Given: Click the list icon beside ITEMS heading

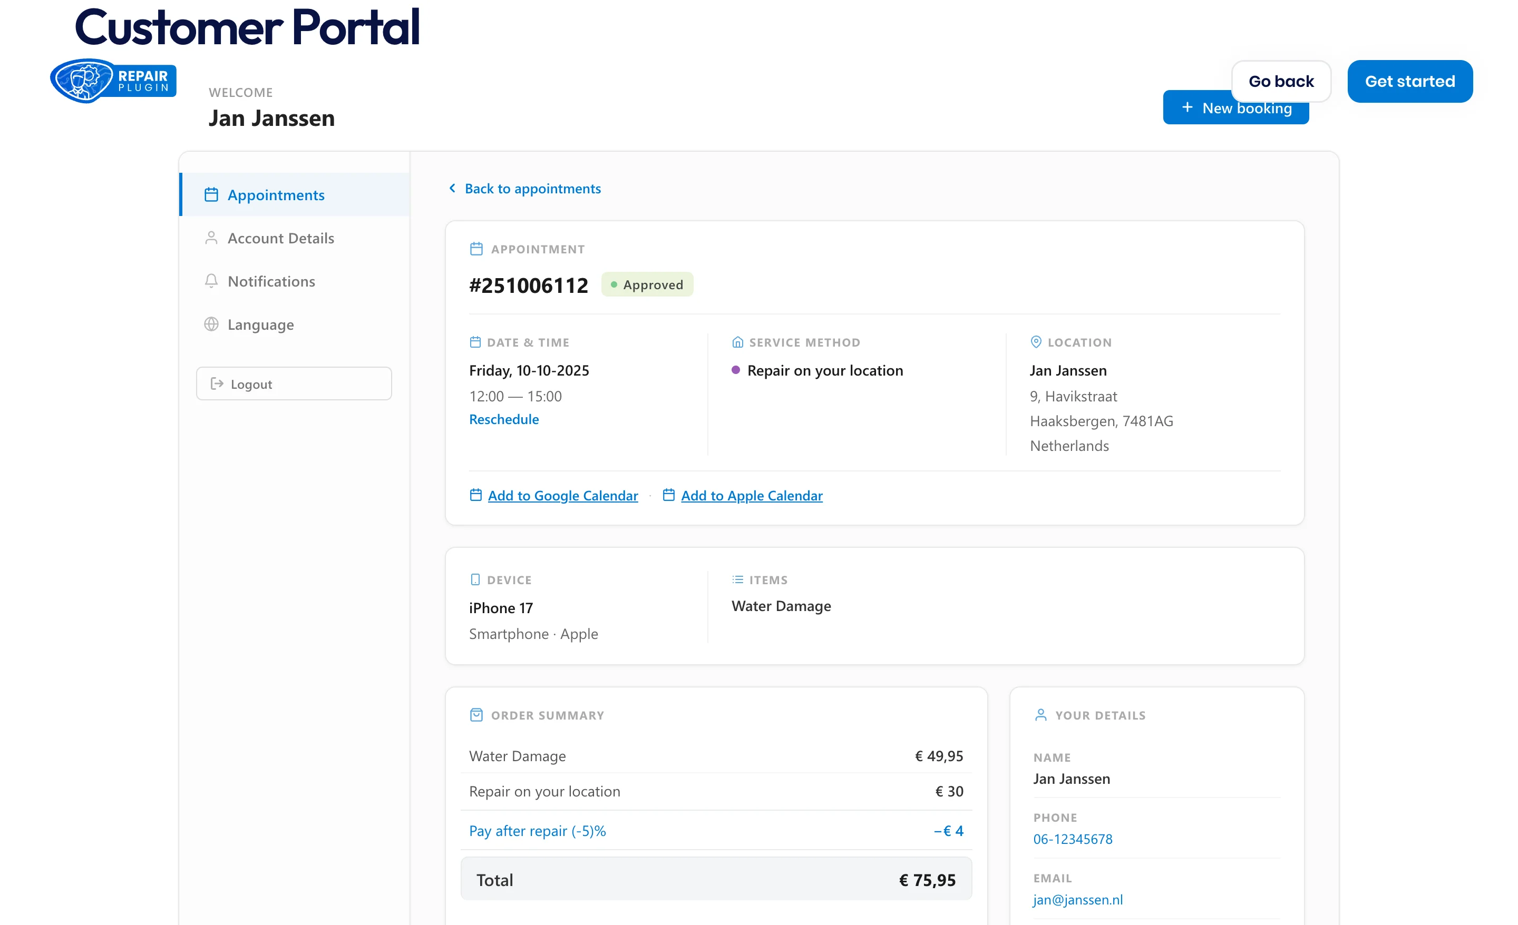Looking at the screenshot, I should [x=737, y=580].
